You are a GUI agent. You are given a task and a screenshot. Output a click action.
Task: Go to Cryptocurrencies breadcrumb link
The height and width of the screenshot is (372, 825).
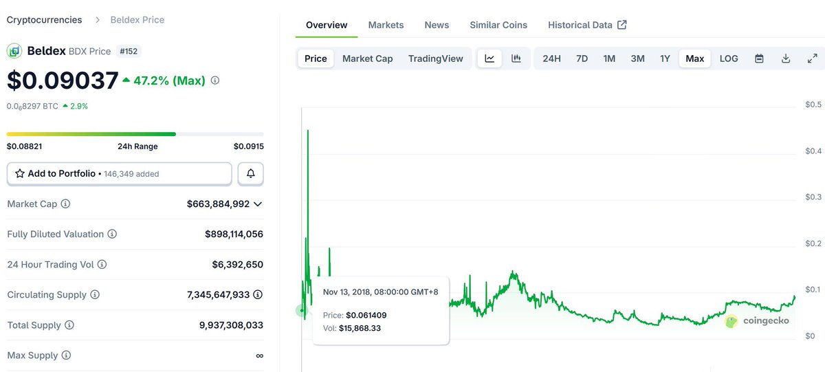click(44, 20)
